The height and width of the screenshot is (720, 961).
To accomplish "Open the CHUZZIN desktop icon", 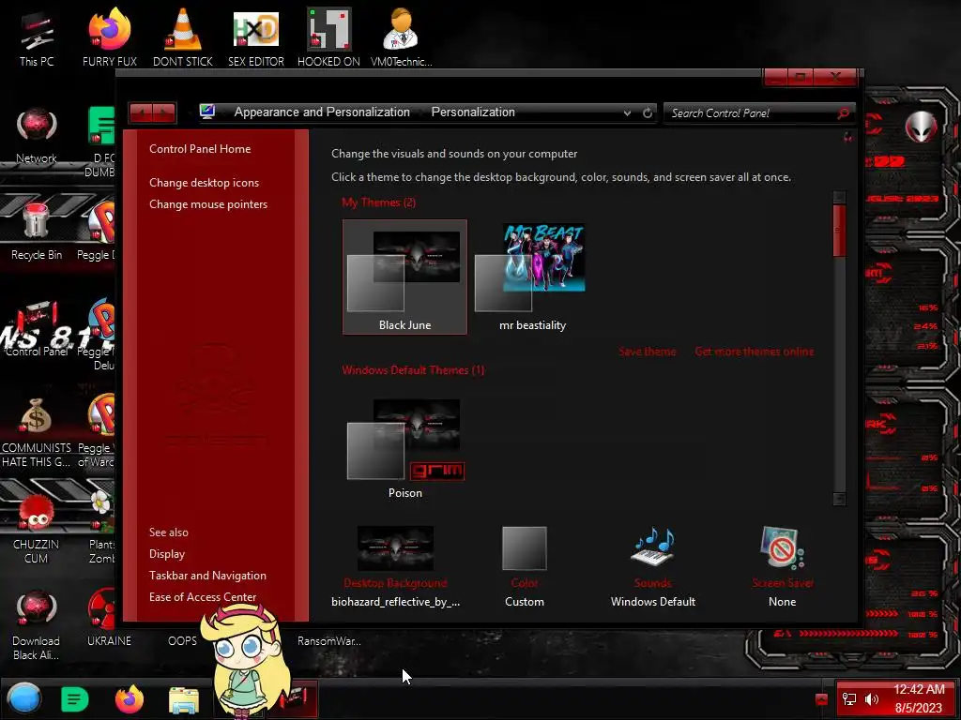I will pyautogui.click(x=37, y=530).
